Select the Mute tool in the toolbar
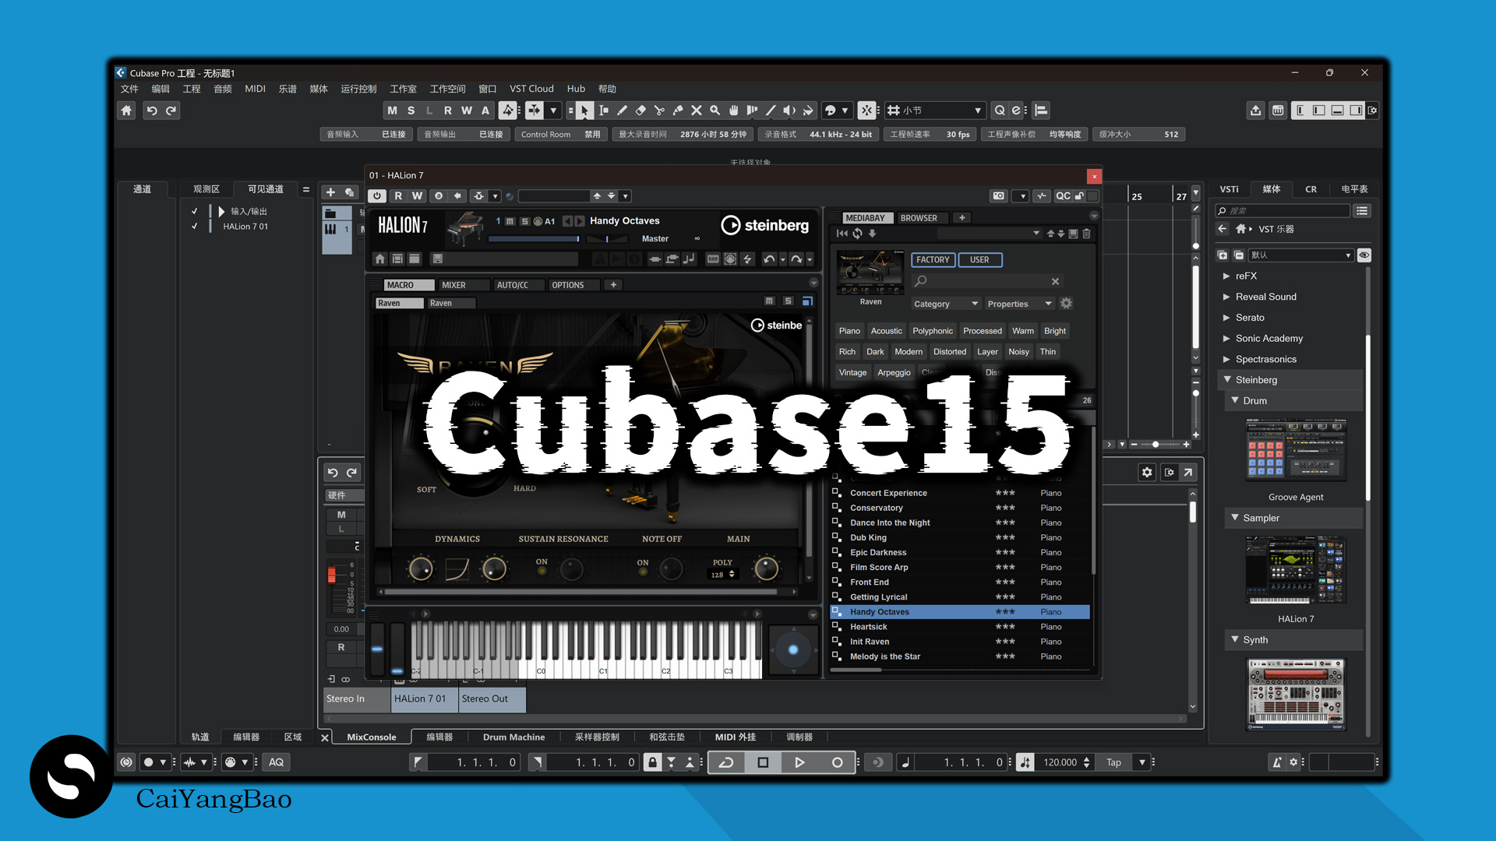 [x=697, y=110]
